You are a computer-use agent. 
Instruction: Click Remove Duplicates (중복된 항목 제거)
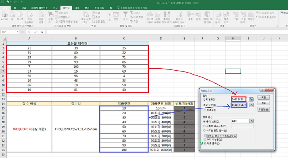167,18
